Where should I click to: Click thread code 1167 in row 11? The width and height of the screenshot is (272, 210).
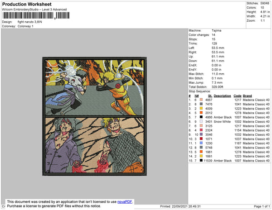click(x=238, y=143)
